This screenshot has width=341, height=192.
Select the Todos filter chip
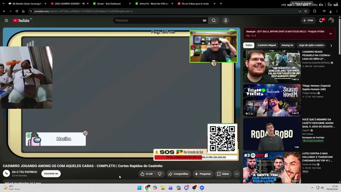click(x=249, y=45)
